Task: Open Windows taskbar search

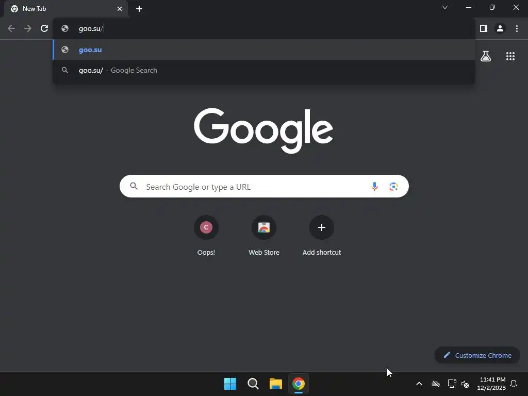Action: 253,384
